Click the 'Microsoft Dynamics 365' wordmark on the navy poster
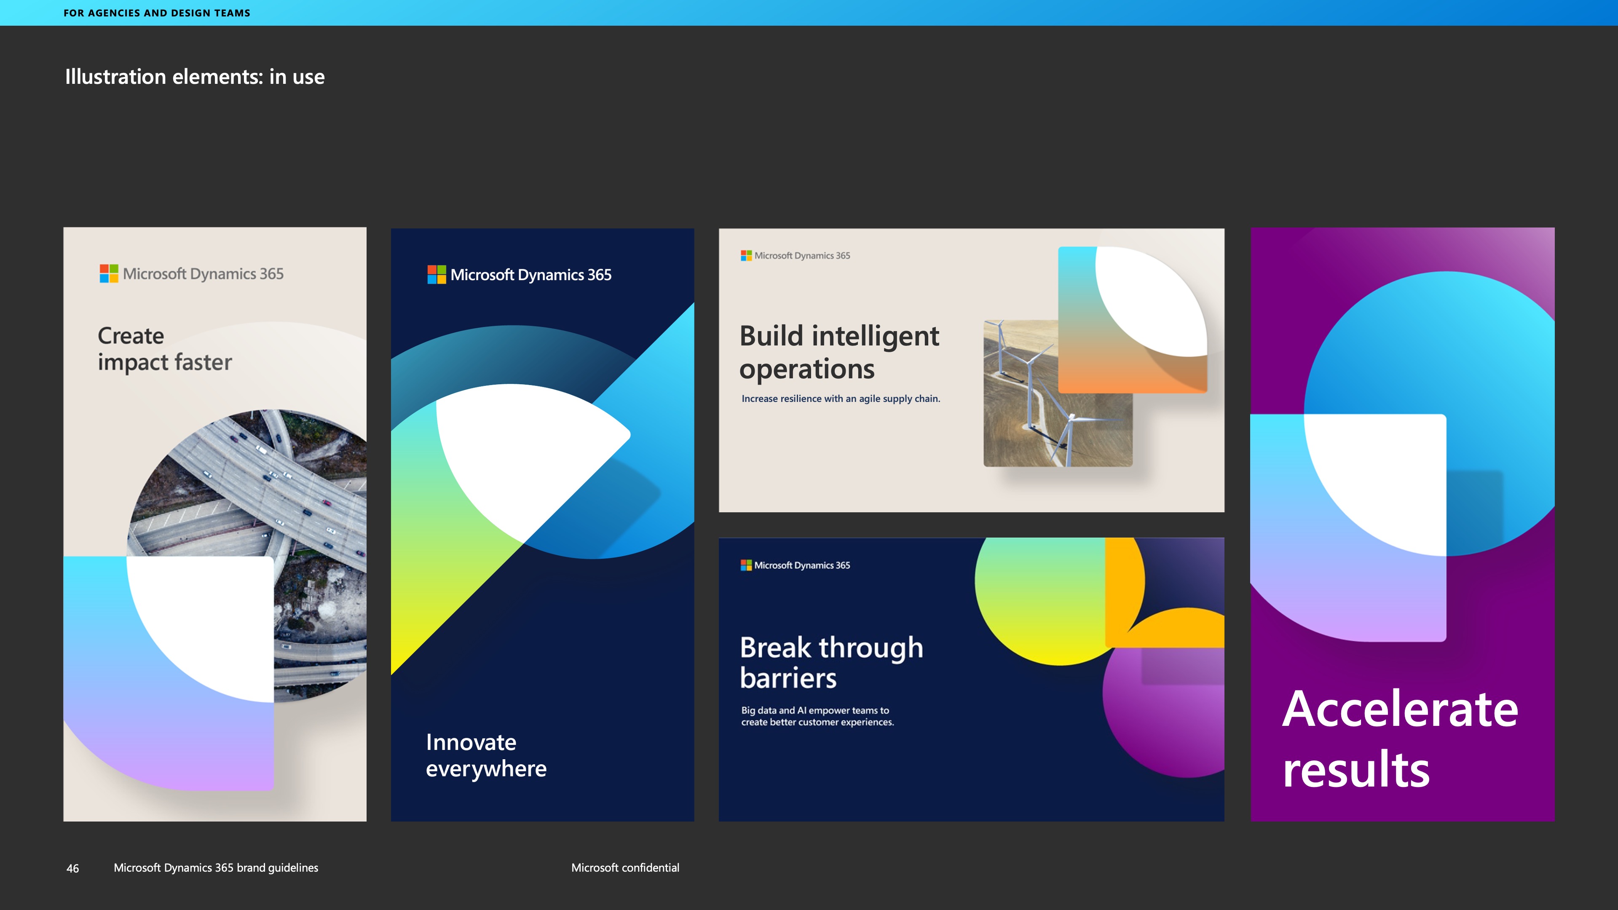Screen dimensions: 1618x910 (531, 275)
